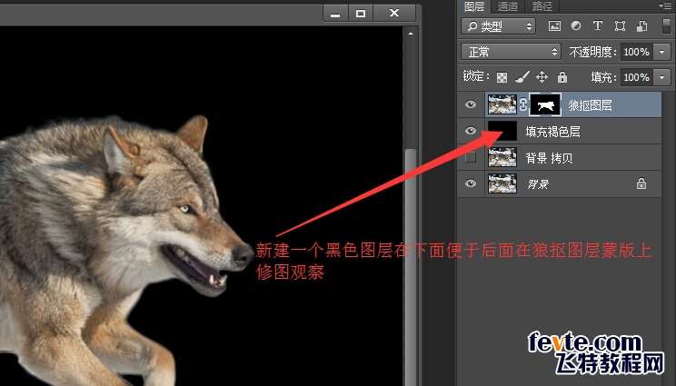Filter layers by adjustment layers icon
The image size is (676, 386).
click(x=576, y=26)
